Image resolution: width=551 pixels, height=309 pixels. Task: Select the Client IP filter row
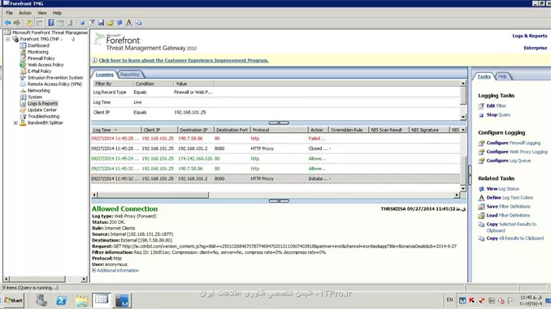(x=275, y=112)
